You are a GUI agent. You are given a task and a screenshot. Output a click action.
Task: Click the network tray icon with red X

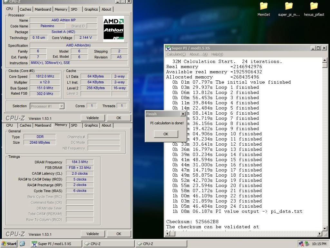tap(301, 244)
